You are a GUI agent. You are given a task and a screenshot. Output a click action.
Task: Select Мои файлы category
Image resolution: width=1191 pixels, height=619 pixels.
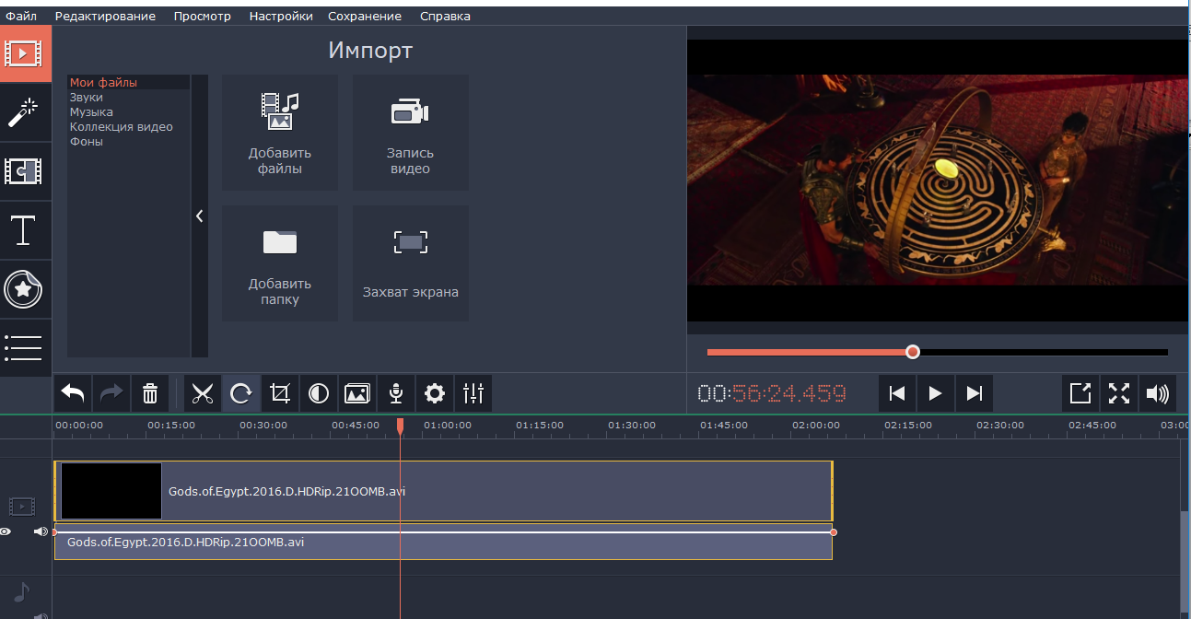tap(129, 83)
